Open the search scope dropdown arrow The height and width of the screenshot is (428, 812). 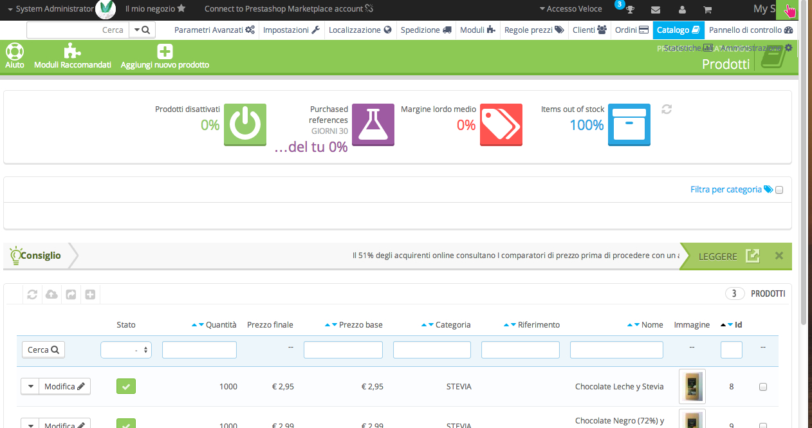(x=137, y=30)
